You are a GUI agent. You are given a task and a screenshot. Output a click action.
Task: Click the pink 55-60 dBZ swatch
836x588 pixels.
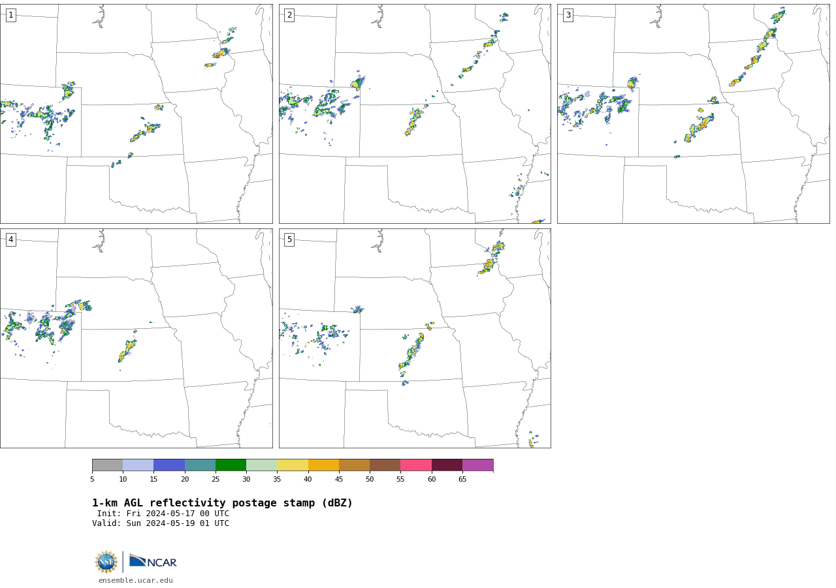coord(416,465)
